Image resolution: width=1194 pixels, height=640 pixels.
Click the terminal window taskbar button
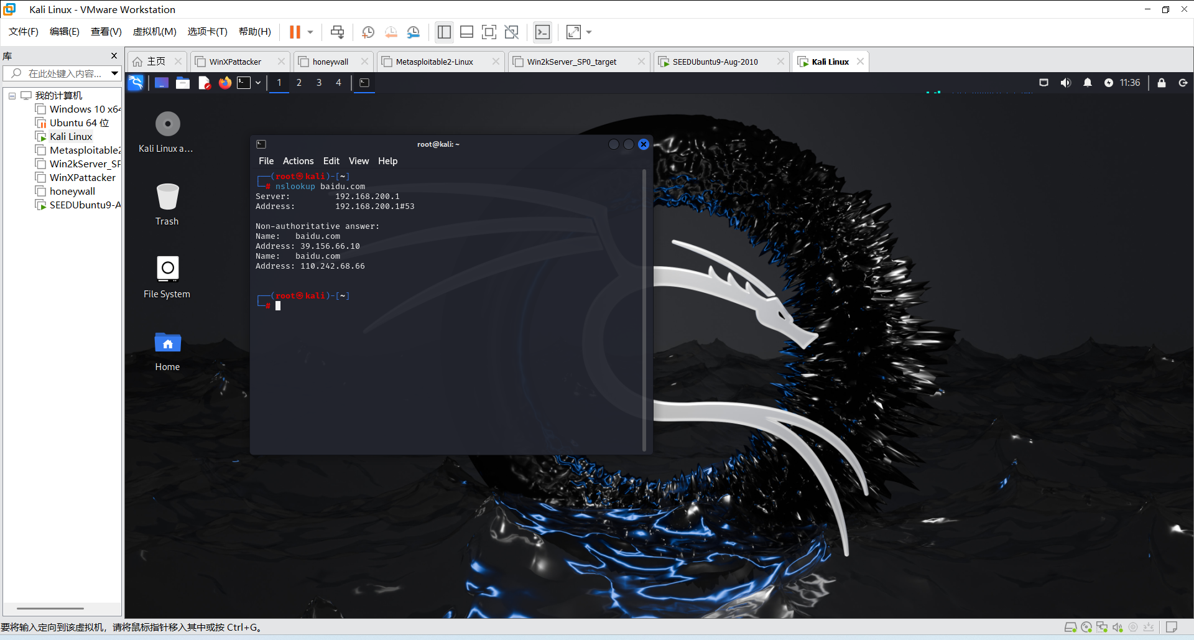click(x=364, y=83)
